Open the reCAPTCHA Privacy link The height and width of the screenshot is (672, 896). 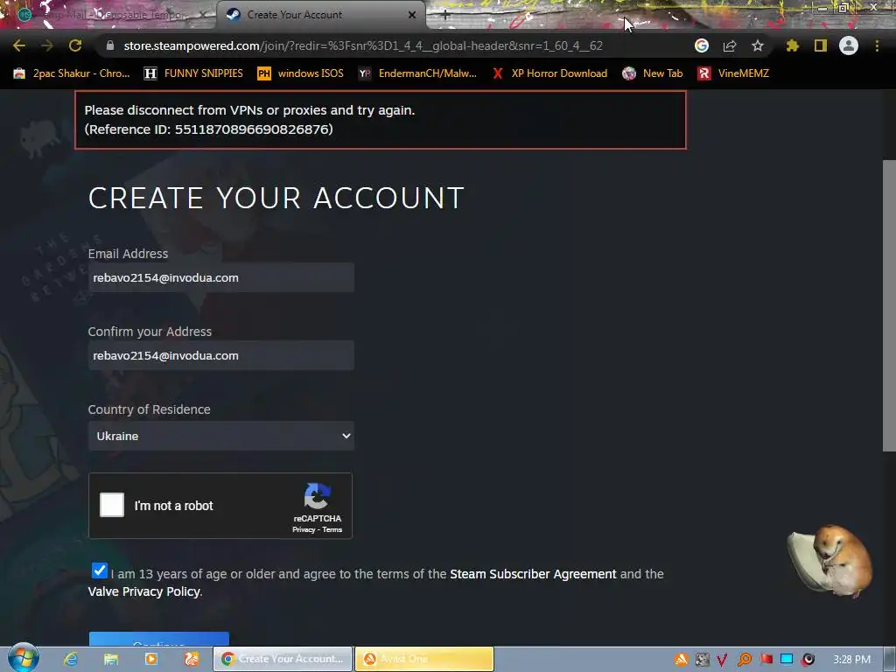point(304,529)
